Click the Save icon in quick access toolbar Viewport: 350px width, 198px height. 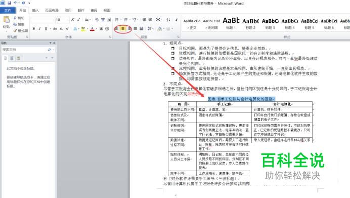tap(9, 3)
